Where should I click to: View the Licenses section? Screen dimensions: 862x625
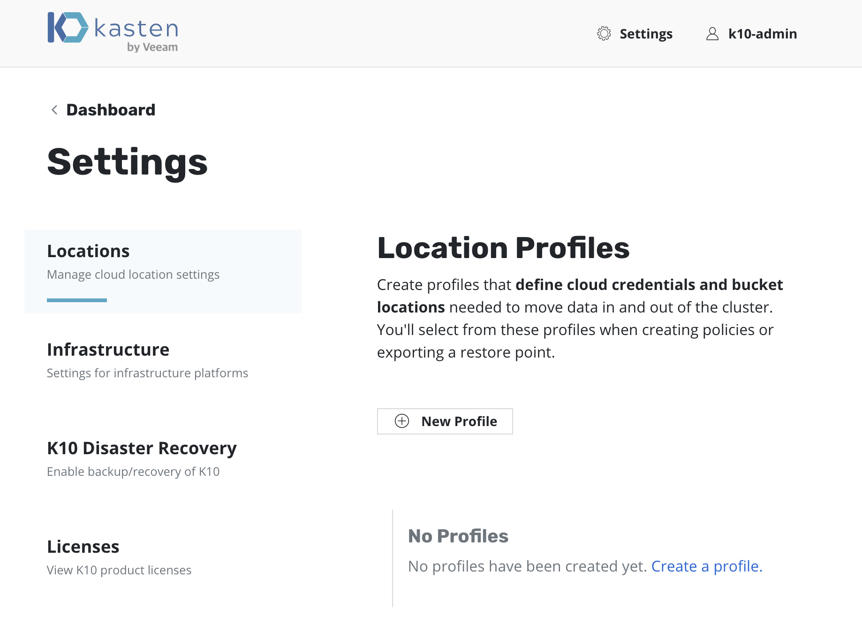tap(83, 547)
